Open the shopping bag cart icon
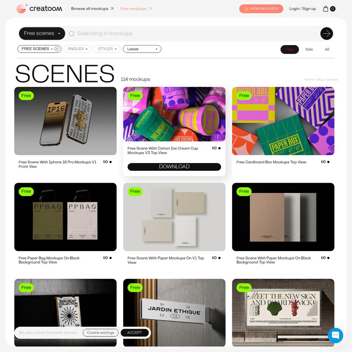Viewport: 352px width, 352px height. 326,9
